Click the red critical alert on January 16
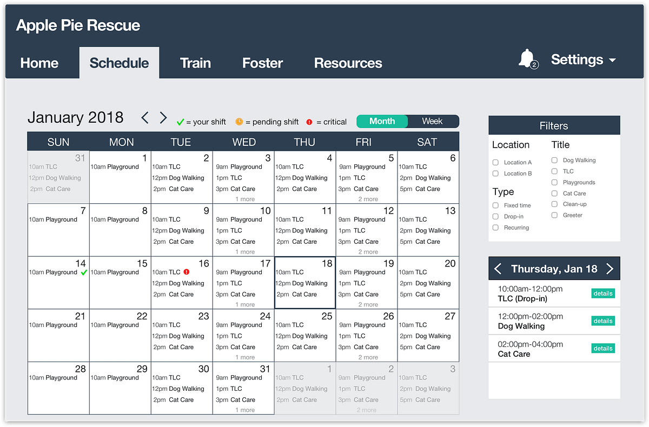Viewport: 649px width, 427px height. tap(186, 272)
